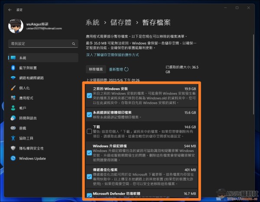Image resolution: width=260 pixels, height=202 pixels.
Task: Click the 暫存檔案 page title
Action: coord(156,23)
